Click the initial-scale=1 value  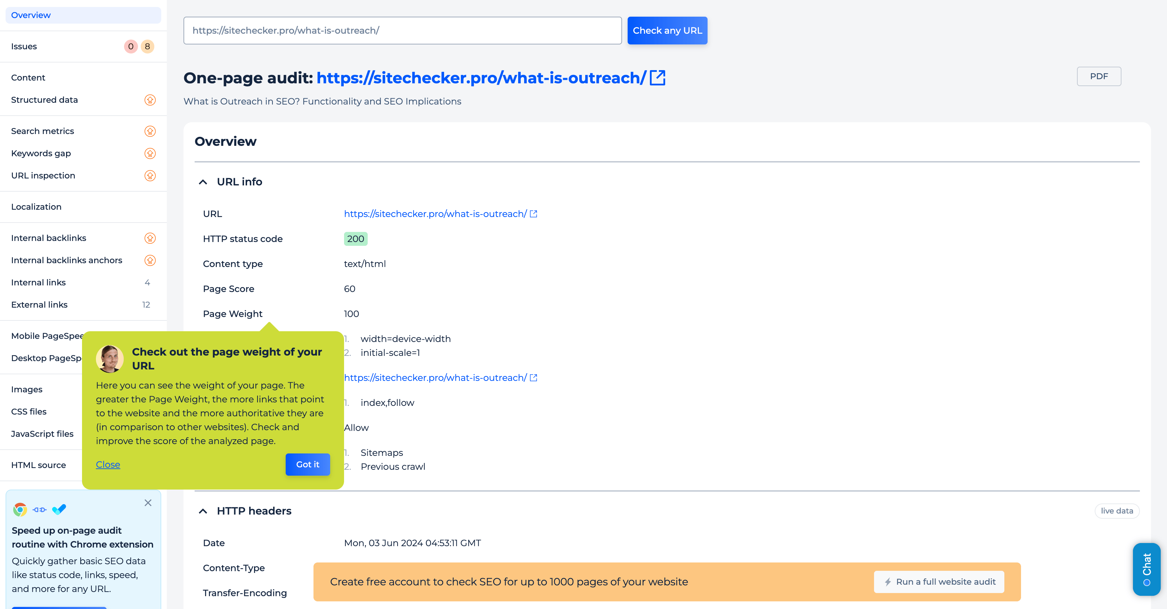click(390, 353)
